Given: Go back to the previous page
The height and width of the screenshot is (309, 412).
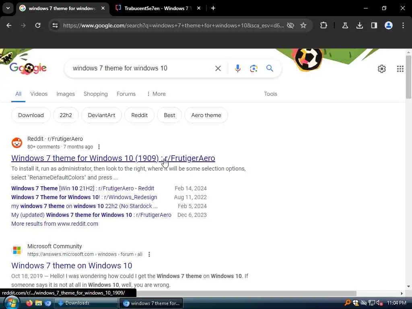Looking at the screenshot, I should [x=9, y=25].
